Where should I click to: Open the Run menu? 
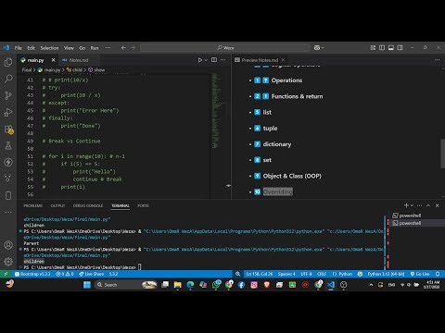pyautogui.click(x=95, y=48)
